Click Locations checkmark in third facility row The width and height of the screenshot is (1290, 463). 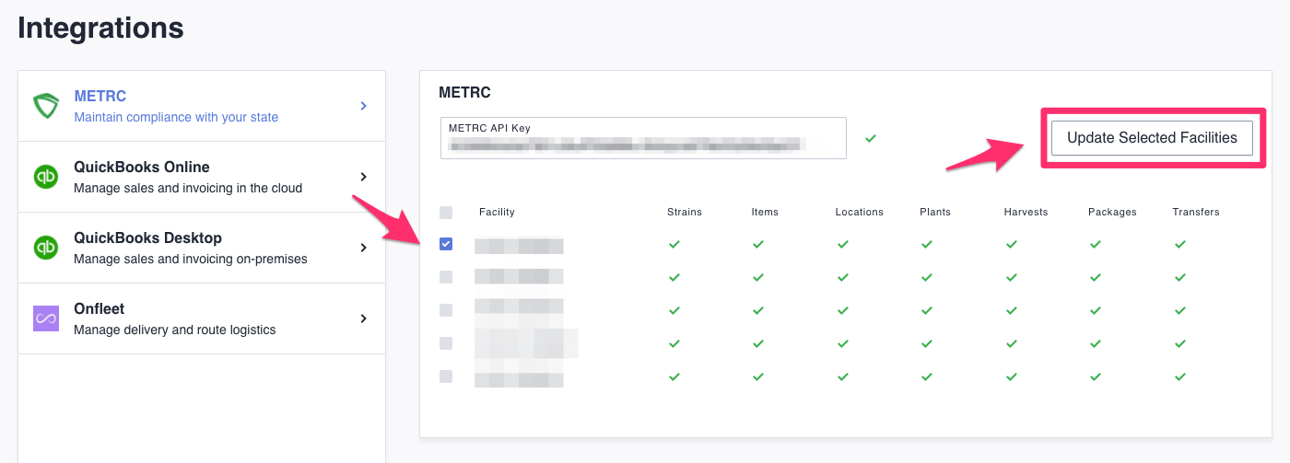(842, 310)
